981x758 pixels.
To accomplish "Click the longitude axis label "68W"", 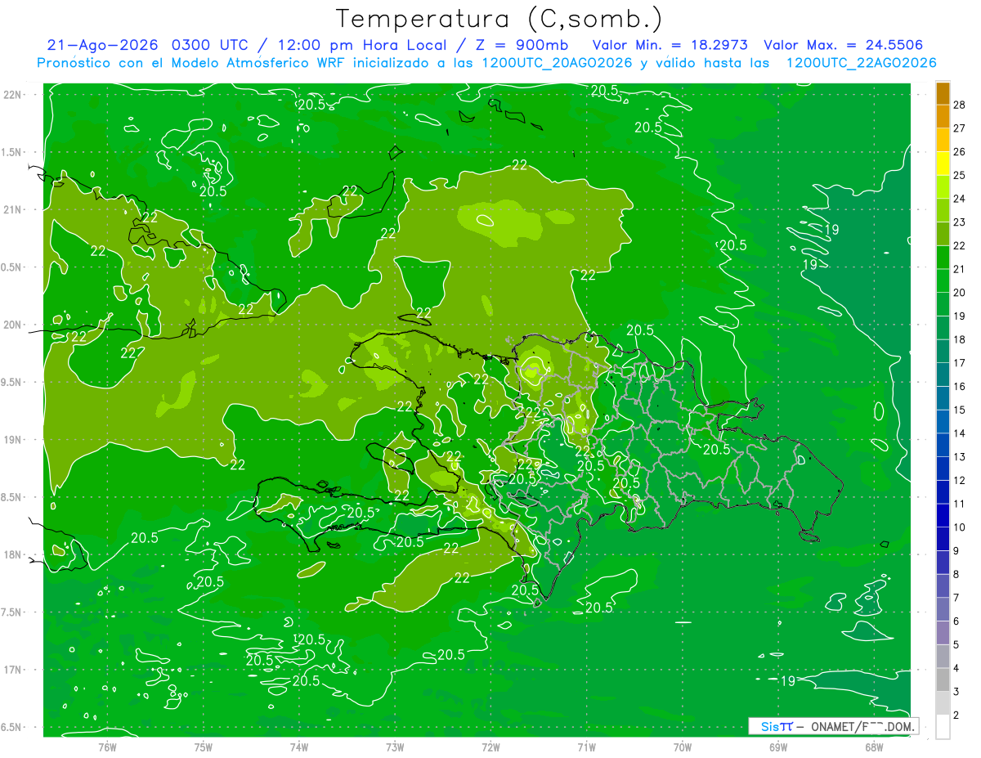I will coord(874,747).
